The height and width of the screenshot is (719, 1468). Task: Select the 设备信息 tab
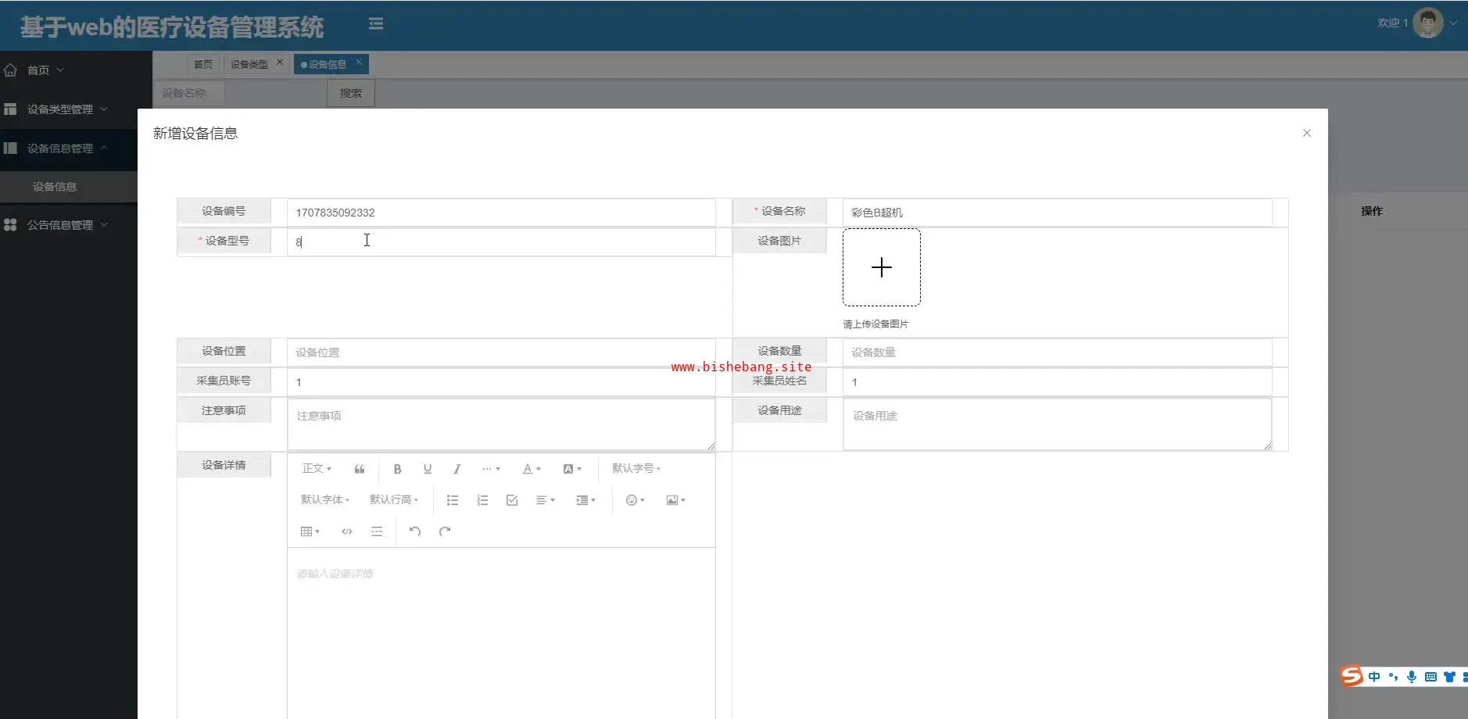point(327,64)
